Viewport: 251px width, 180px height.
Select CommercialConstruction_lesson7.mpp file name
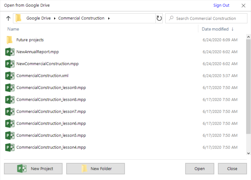(x=51, y=111)
